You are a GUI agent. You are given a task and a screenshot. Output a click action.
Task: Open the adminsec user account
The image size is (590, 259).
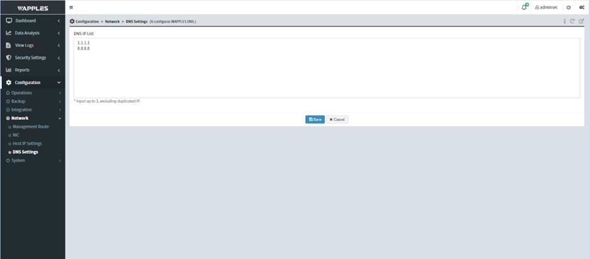546,8
